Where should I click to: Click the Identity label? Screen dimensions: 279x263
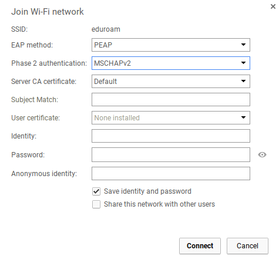tap(24, 136)
